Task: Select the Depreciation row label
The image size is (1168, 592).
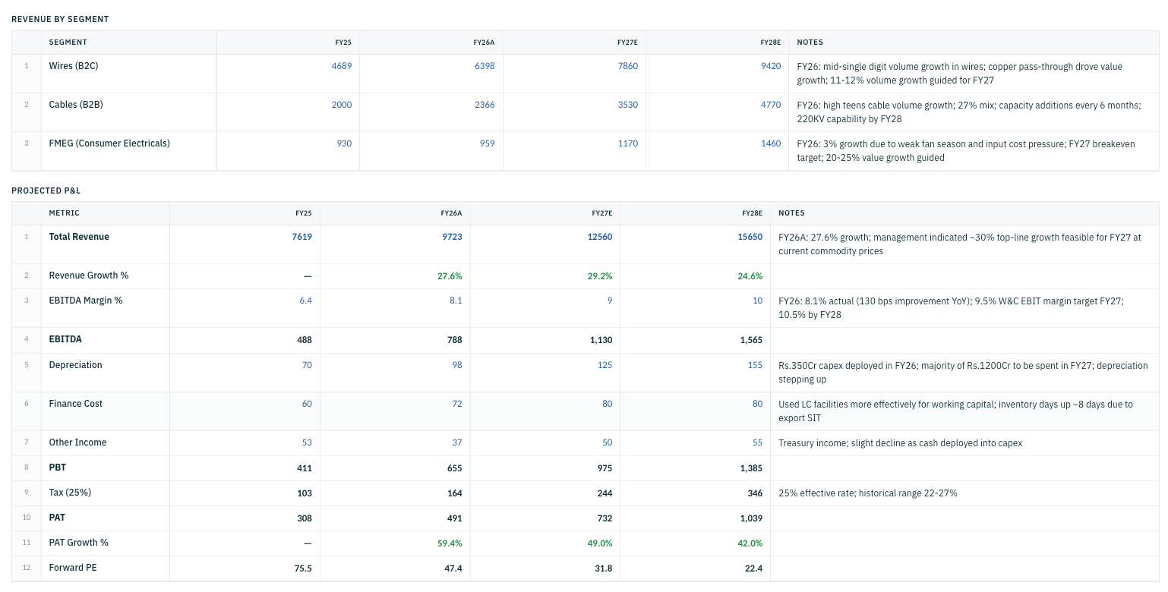Action: 75,365
